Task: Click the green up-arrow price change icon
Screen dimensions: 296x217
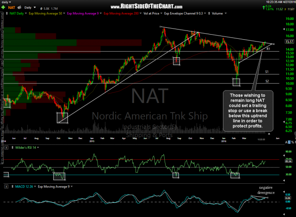Action: (x=264, y=7)
